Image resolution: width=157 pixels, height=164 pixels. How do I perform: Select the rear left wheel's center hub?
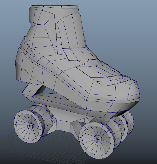pyautogui.click(x=30, y=126)
